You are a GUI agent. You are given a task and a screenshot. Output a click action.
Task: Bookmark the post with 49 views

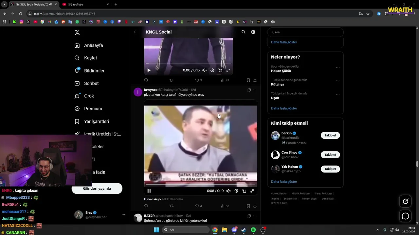point(248,80)
